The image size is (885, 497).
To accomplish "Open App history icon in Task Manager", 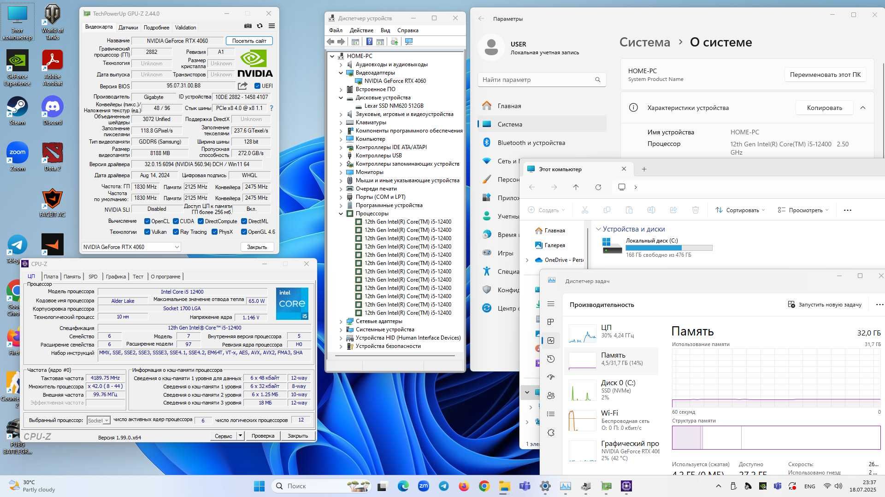I will [551, 359].
